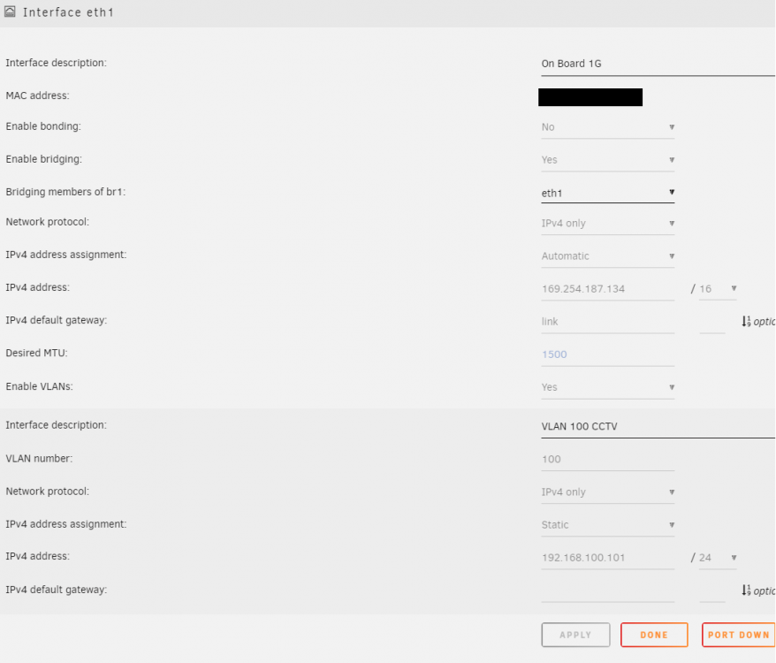Click the empty VLAN default gateway field
The image size is (776, 663).
[x=607, y=591]
